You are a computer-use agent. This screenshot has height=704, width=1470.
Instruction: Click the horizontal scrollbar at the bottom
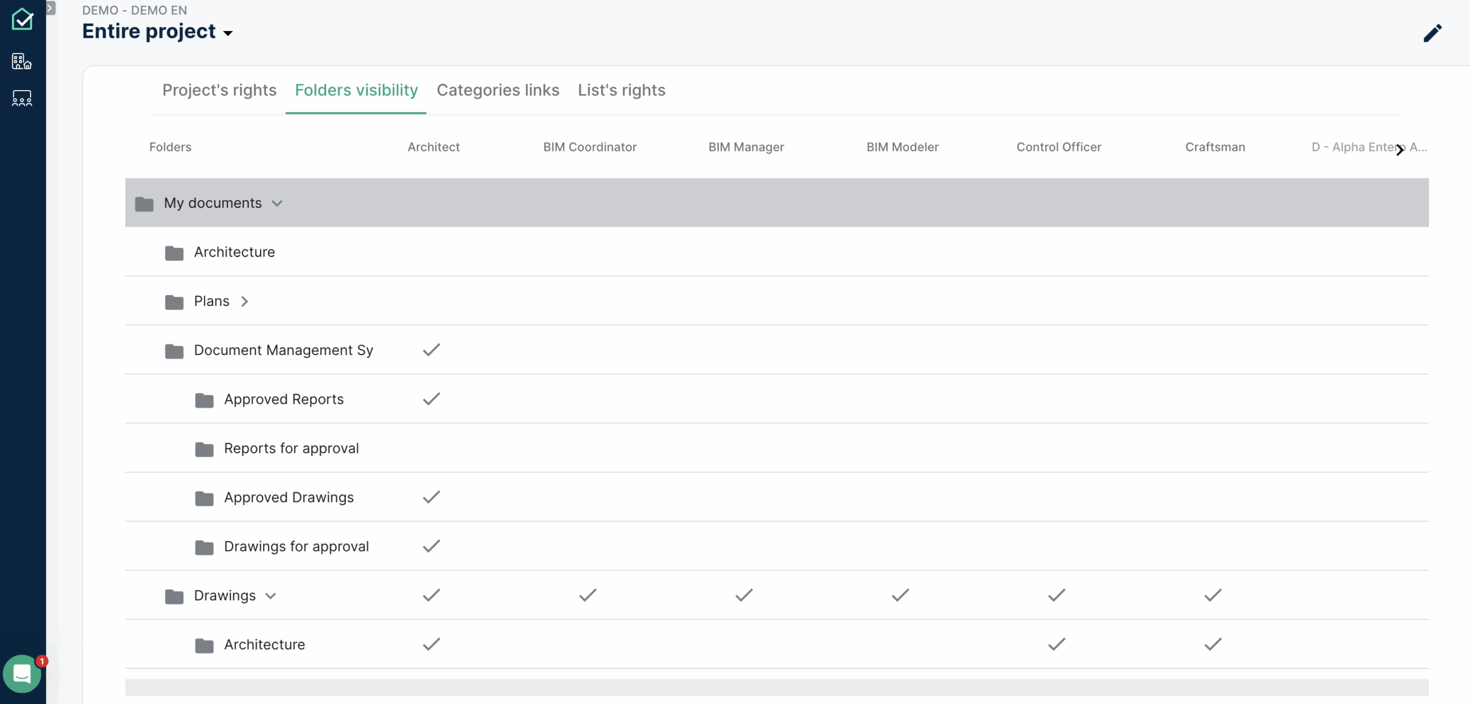(x=776, y=687)
